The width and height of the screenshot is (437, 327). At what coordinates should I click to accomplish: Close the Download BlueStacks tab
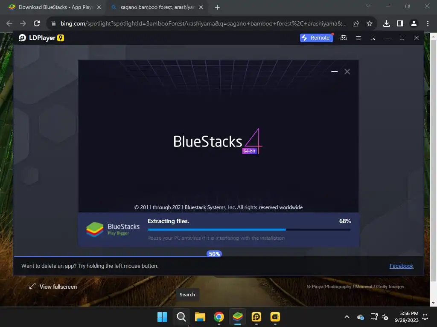pyautogui.click(x=99, y=8)
